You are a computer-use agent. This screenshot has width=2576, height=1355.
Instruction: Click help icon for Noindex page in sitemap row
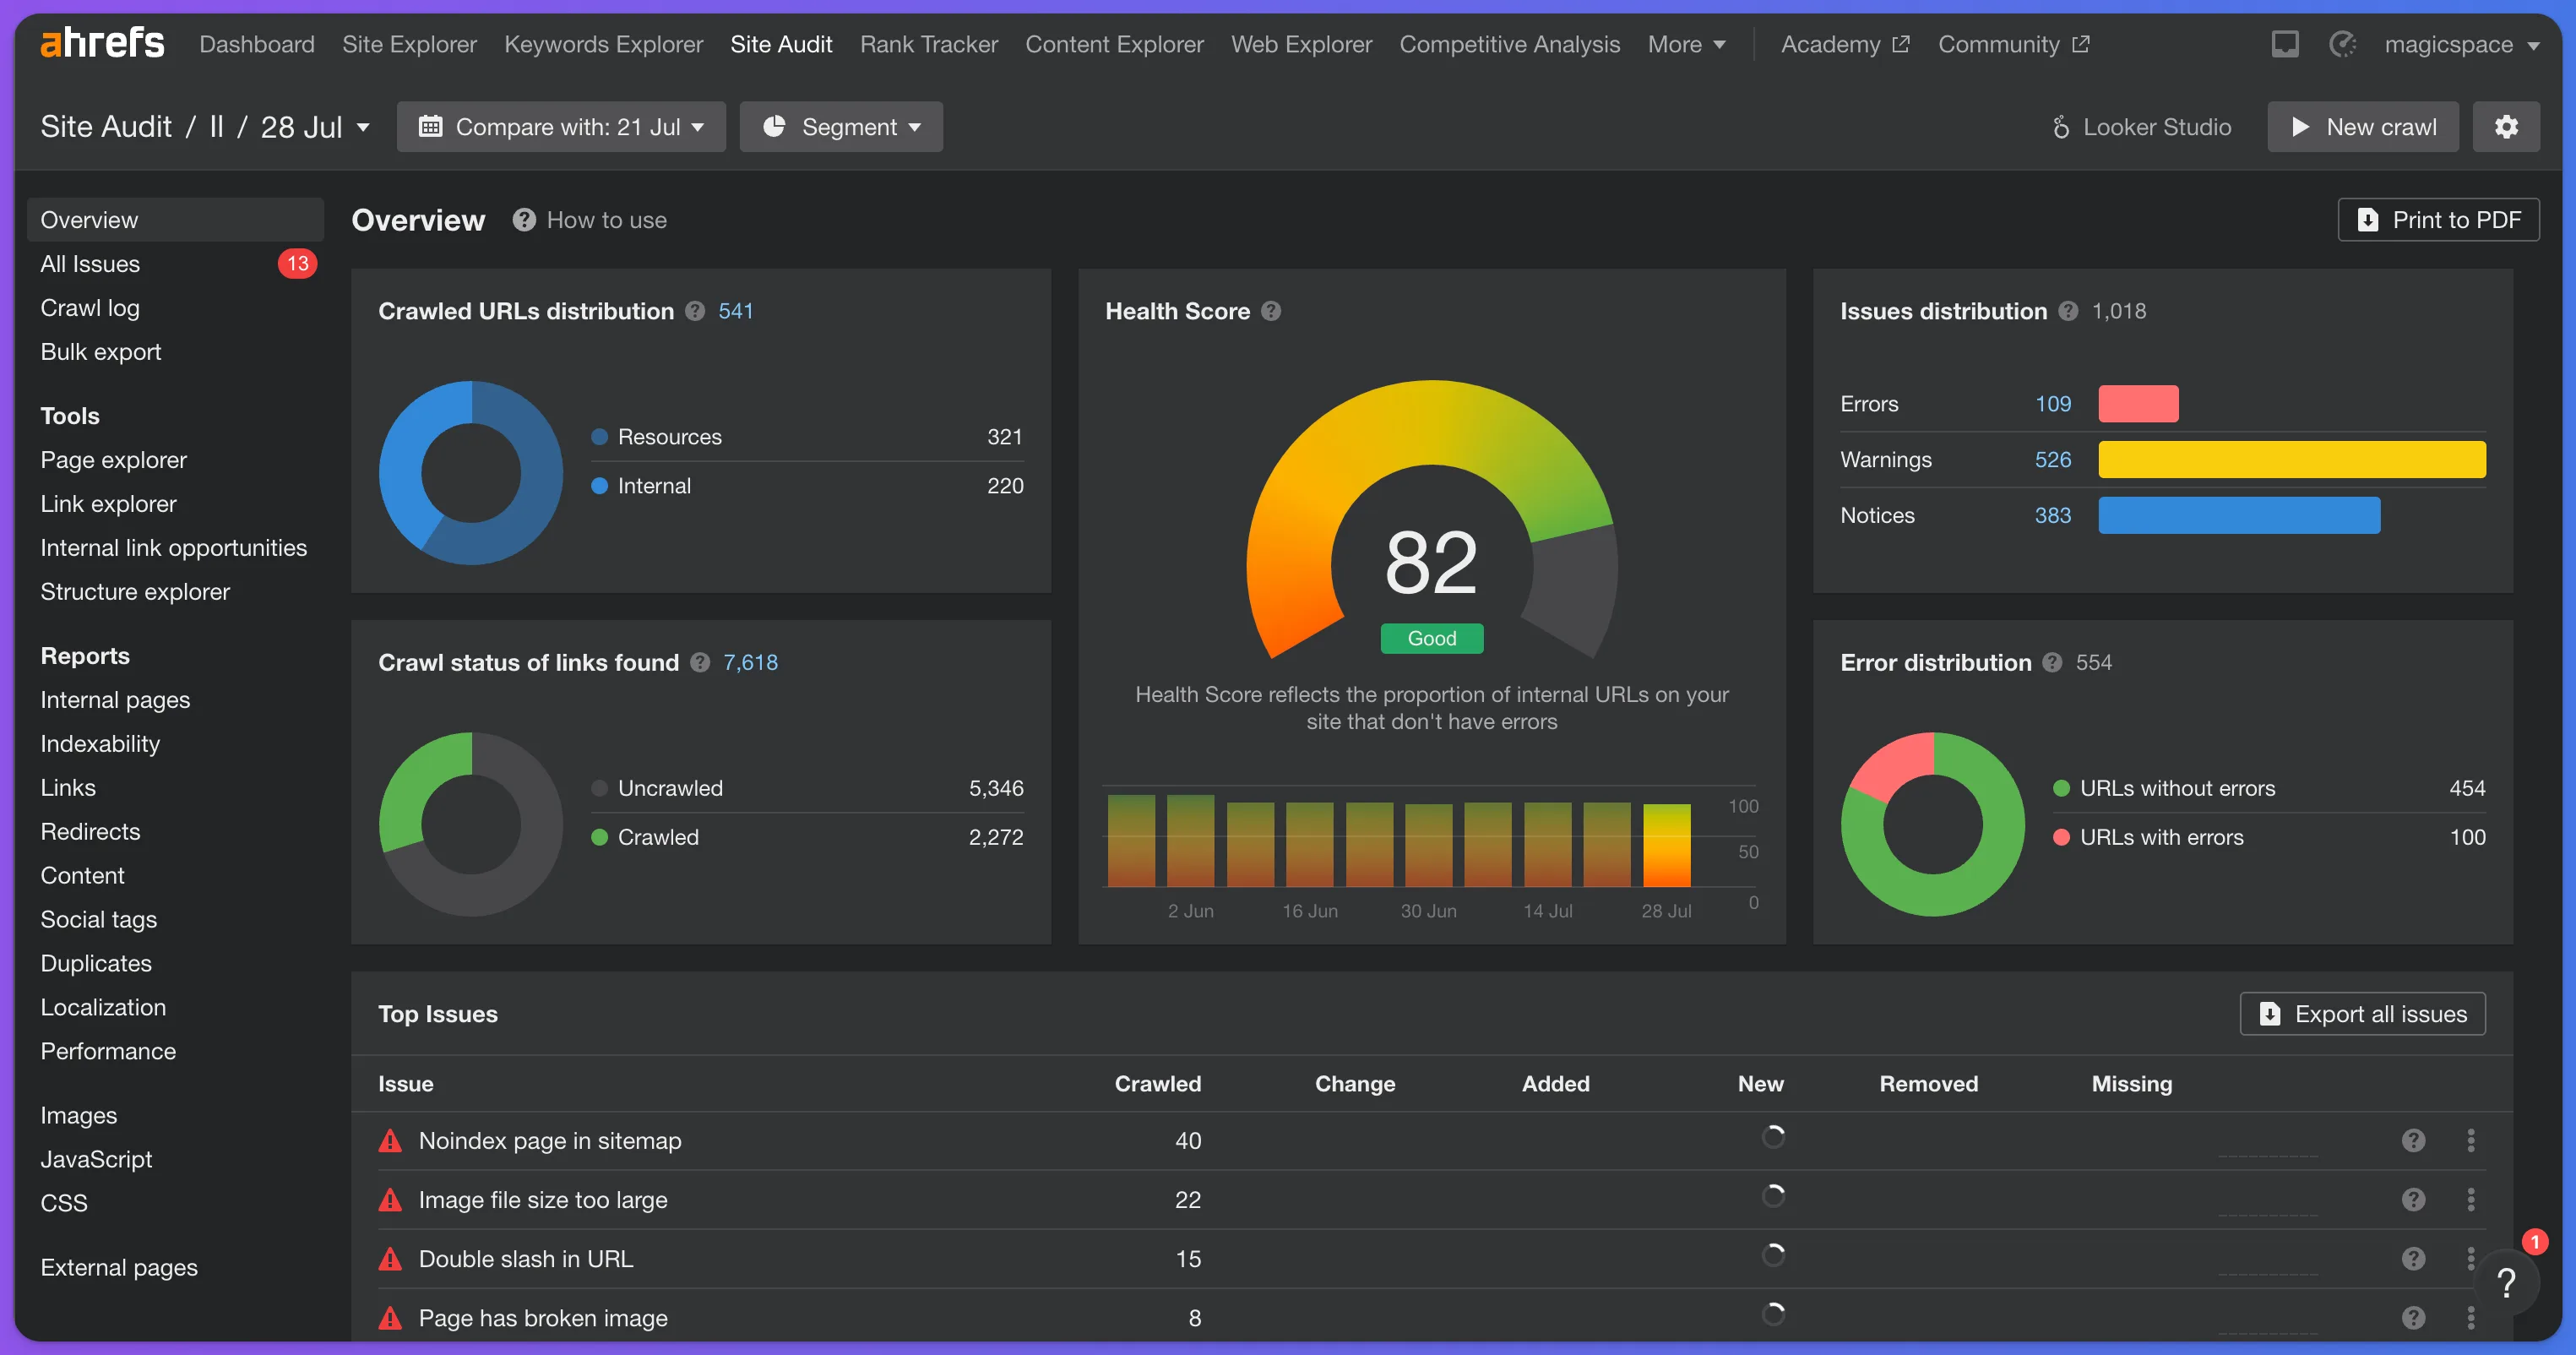click(x=2414, y=1140)
